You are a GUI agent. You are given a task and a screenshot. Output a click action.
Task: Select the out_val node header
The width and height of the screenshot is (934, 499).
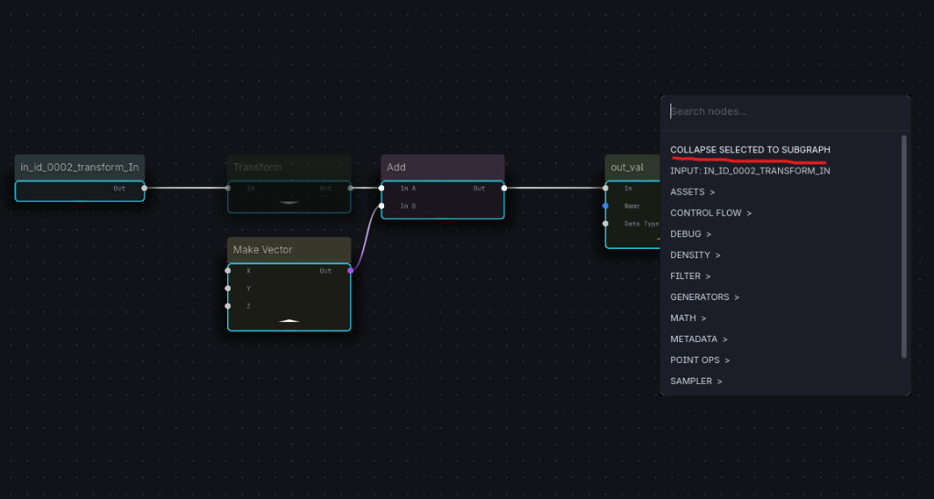tap(633, 167)
